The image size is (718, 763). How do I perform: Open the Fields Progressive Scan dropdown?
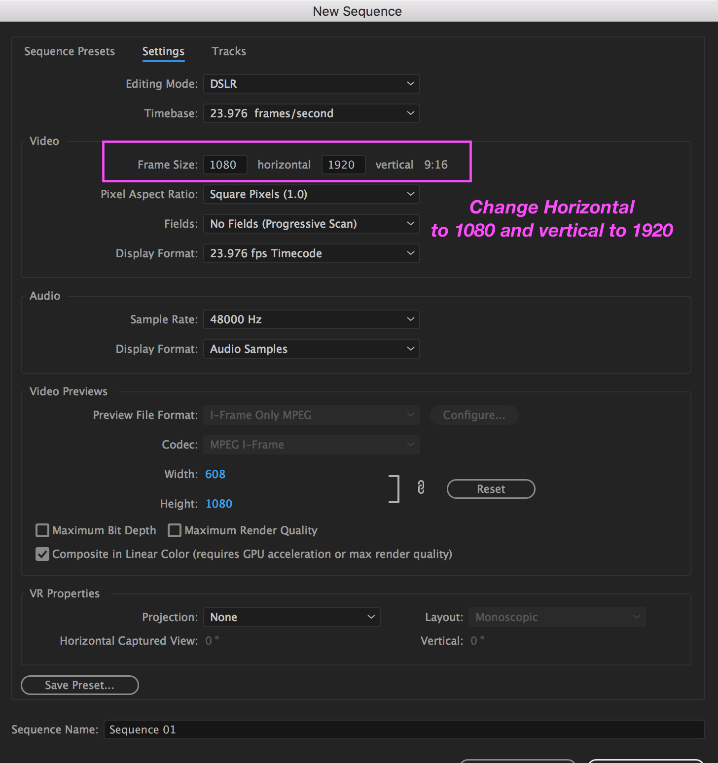311,224
